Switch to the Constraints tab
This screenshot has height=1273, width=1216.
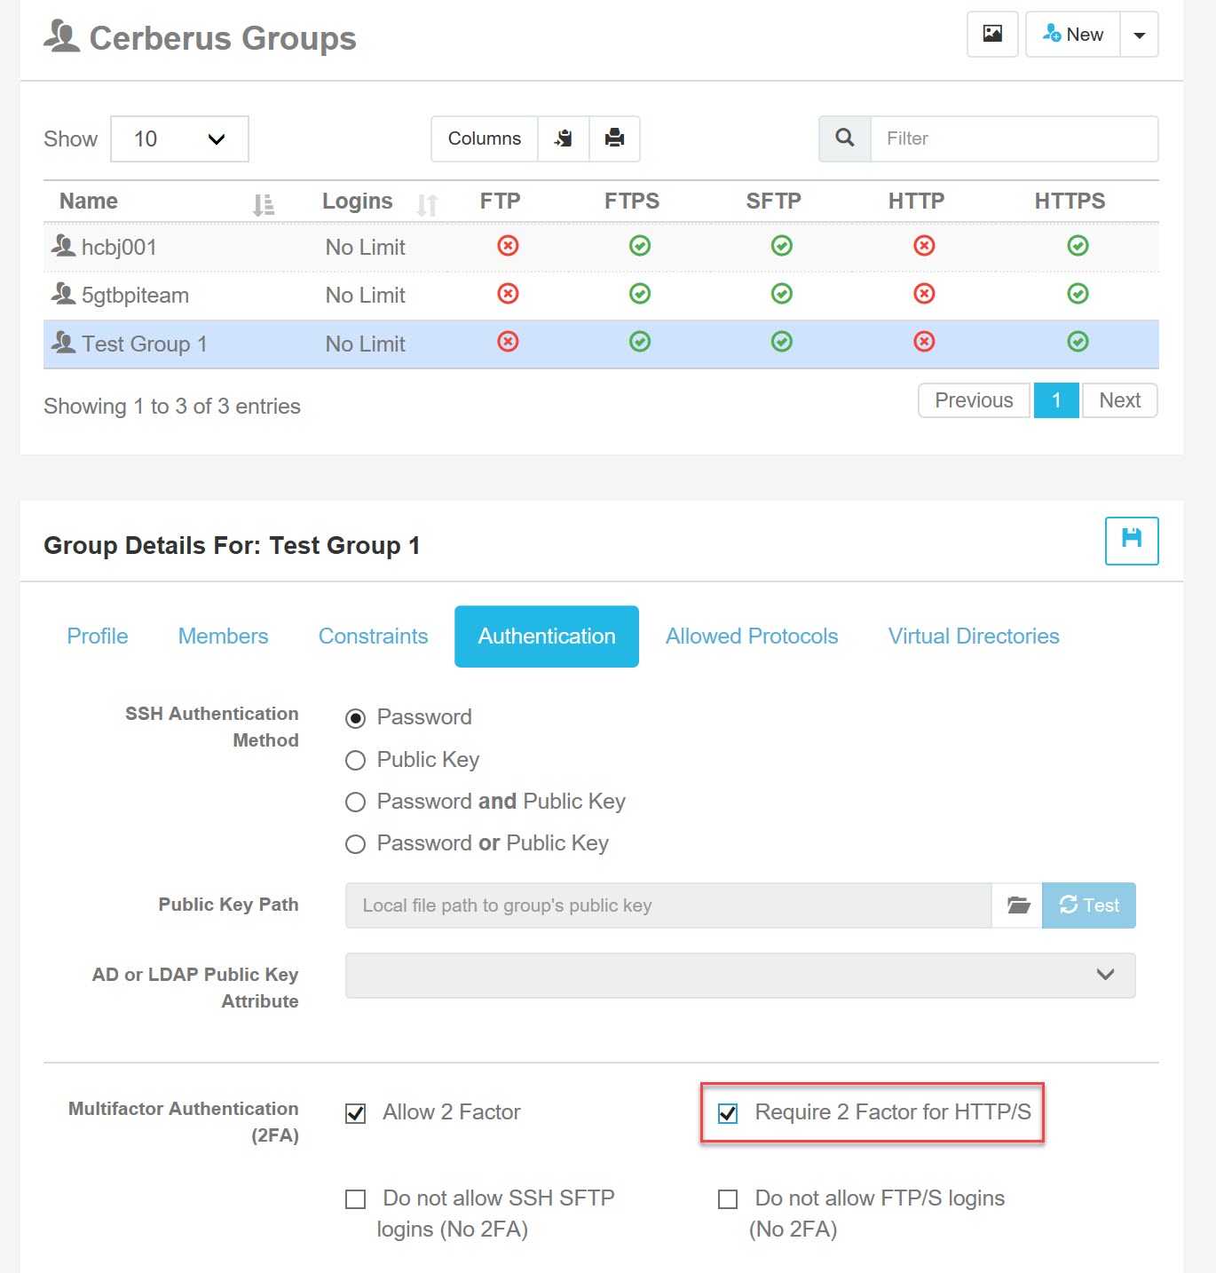click(374, 636)
